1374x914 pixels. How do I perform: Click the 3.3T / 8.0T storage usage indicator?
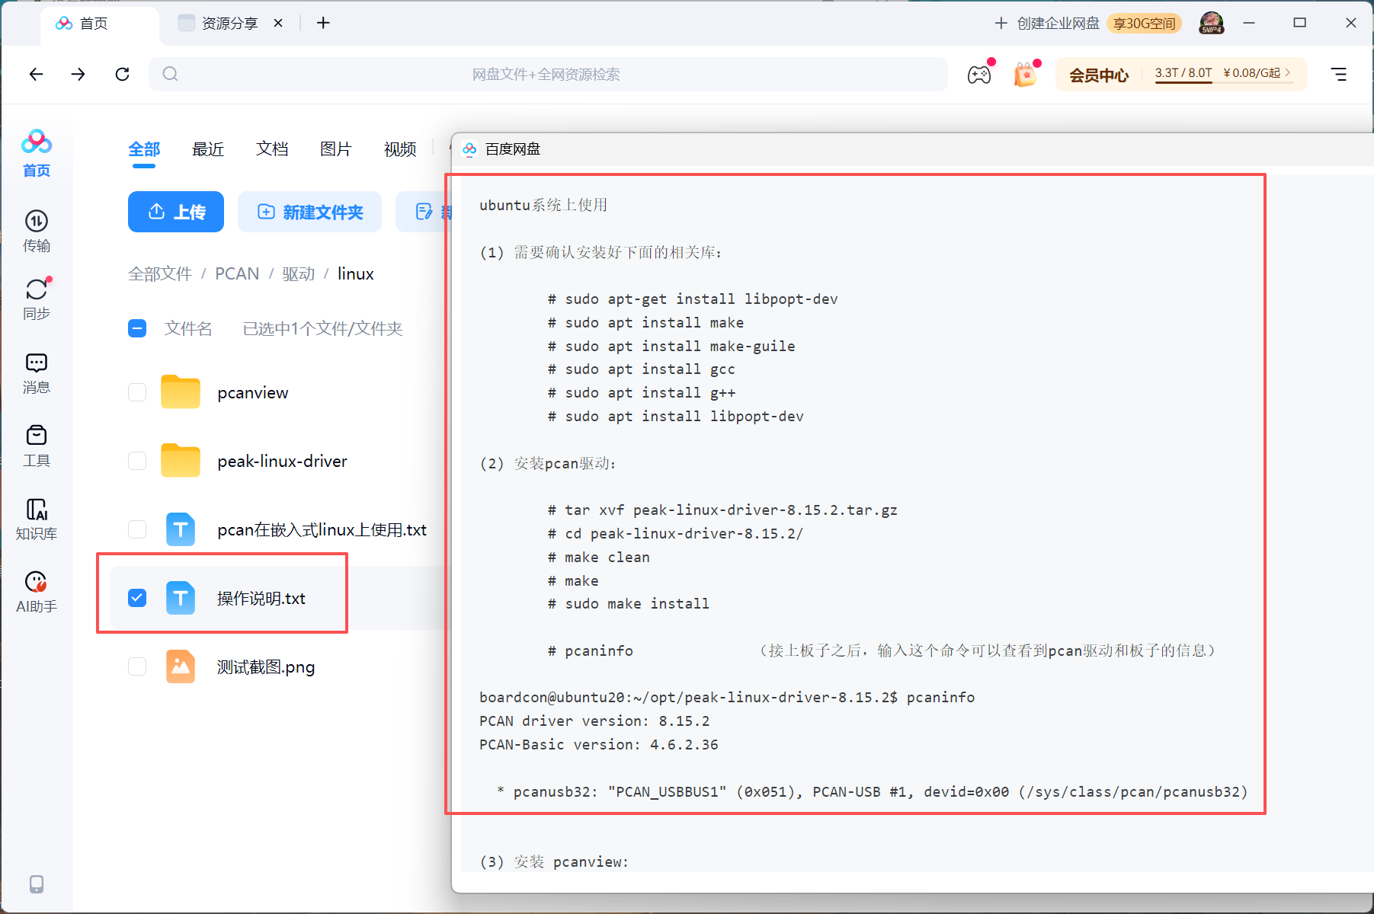point(1183,73)
